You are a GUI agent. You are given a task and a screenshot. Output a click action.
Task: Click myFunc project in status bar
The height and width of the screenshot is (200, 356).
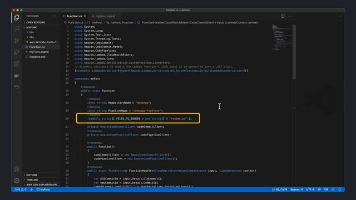[x=43, y=189]
